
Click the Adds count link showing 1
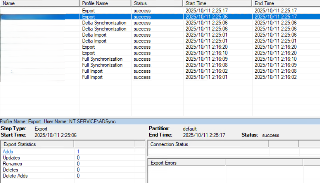click(78, 152)
